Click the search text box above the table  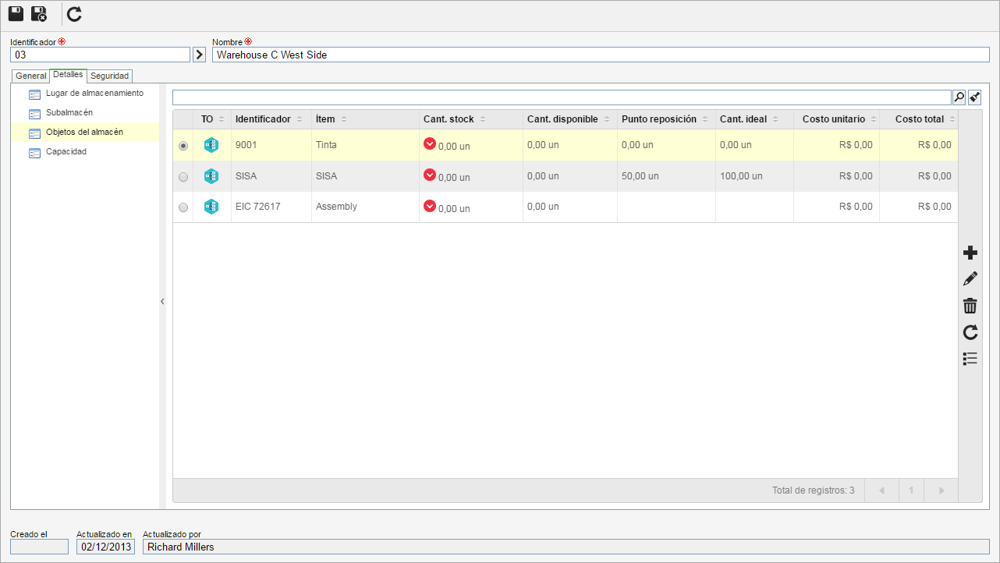pyautogui.click(x=562, y=97)
